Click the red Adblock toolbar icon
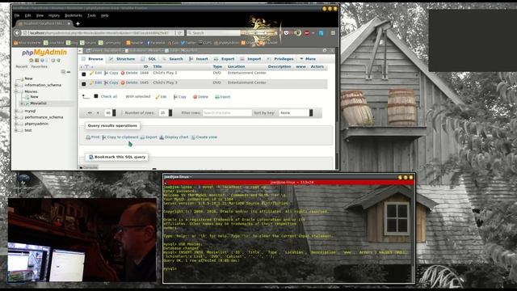Viewport: 517px width, 291px height. [x=307, y=33]
